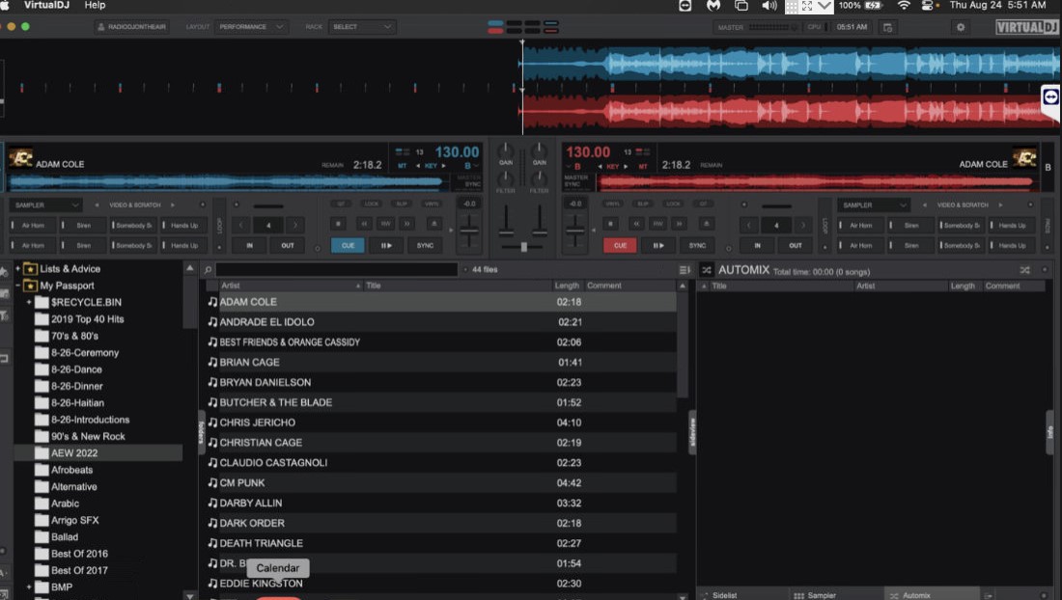
Task: Open right deck SAMPLER pads dropdown
Action: point(874,205)
